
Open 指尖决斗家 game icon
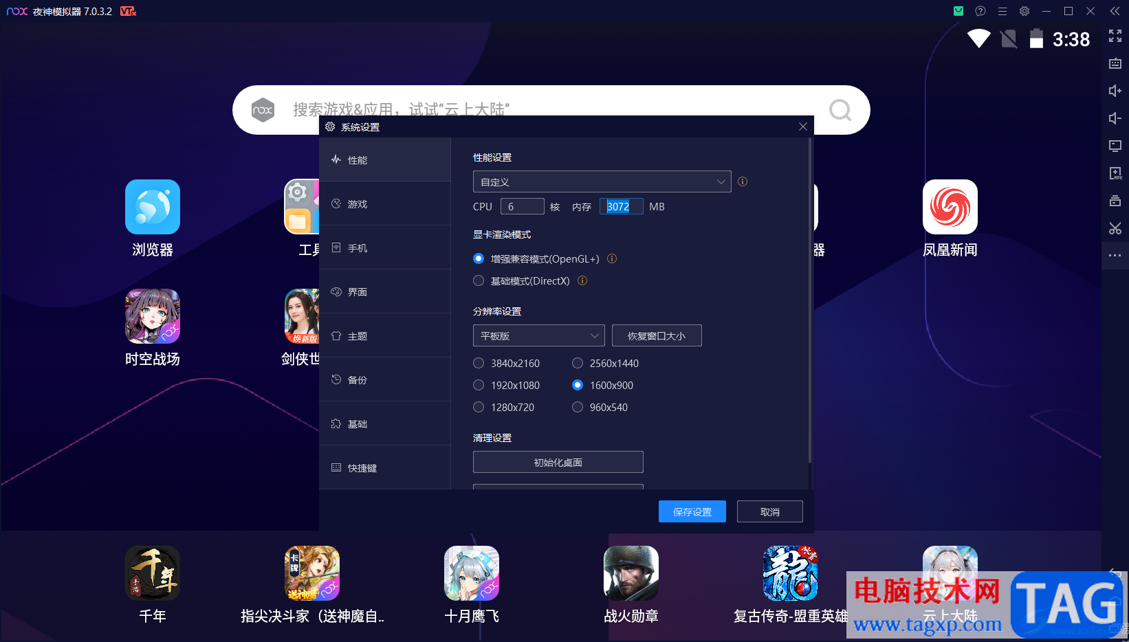(312, 573)
